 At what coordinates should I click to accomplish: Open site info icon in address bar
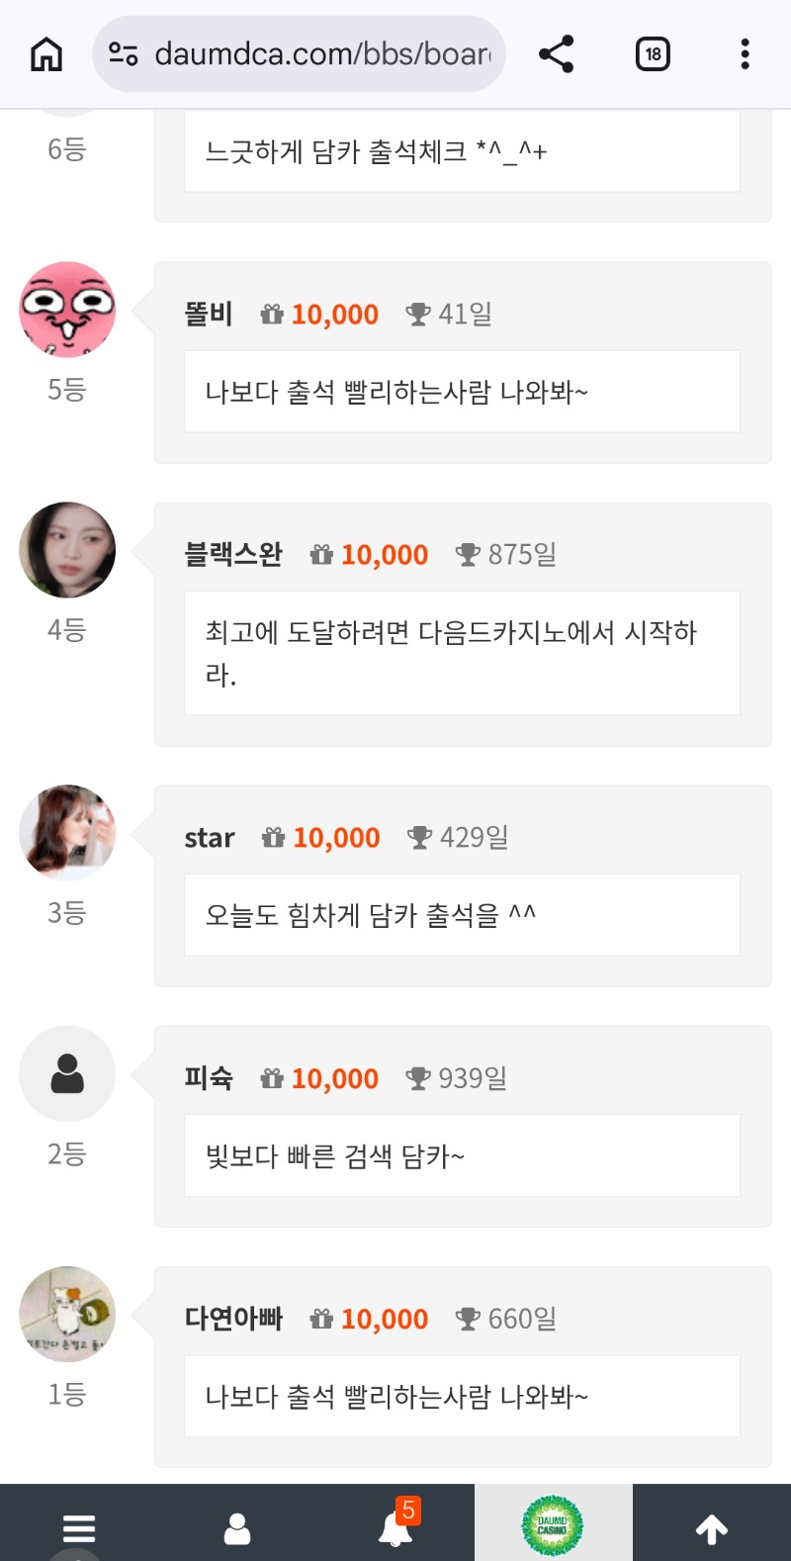point(124,54)
